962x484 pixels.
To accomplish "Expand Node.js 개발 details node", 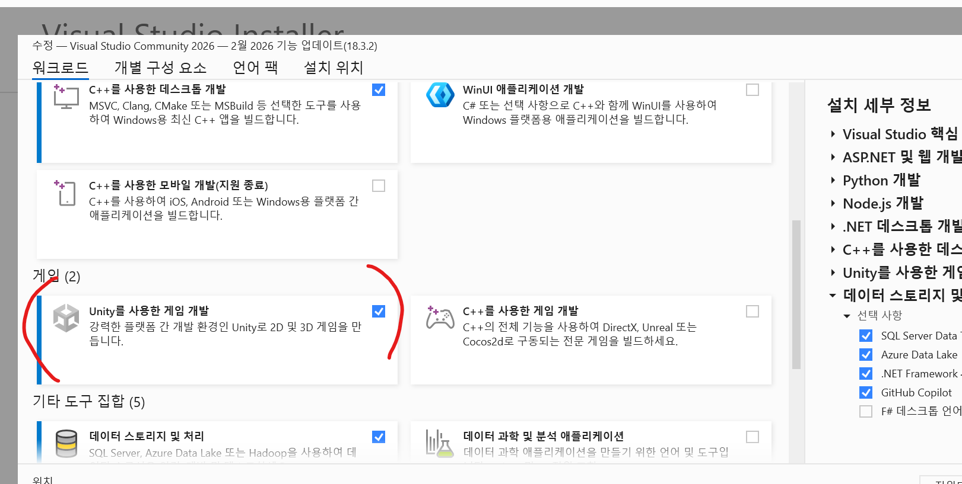I will [x=833, y=204].
